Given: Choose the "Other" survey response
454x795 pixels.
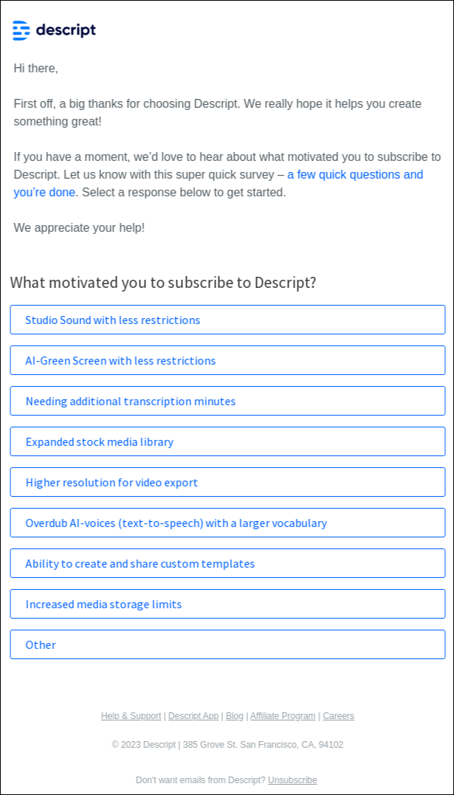Looking at the screenshot, I should pyautogui.click(x=227, y=644).
